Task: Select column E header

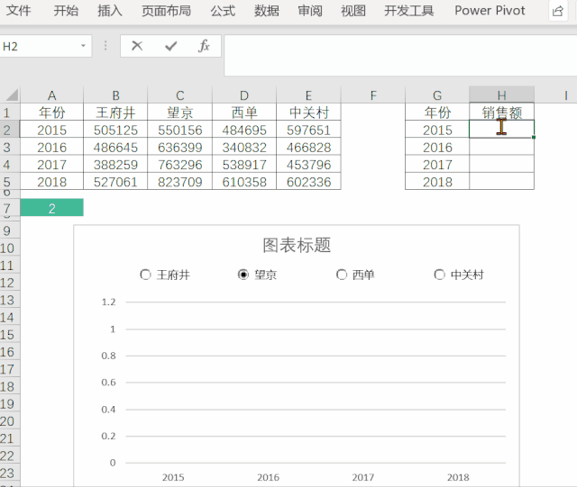Action: 308,95
